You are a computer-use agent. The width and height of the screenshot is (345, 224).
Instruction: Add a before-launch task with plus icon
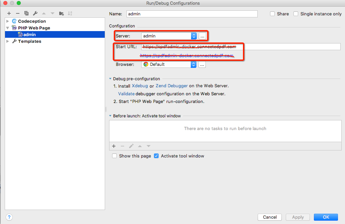click(114, 146)
